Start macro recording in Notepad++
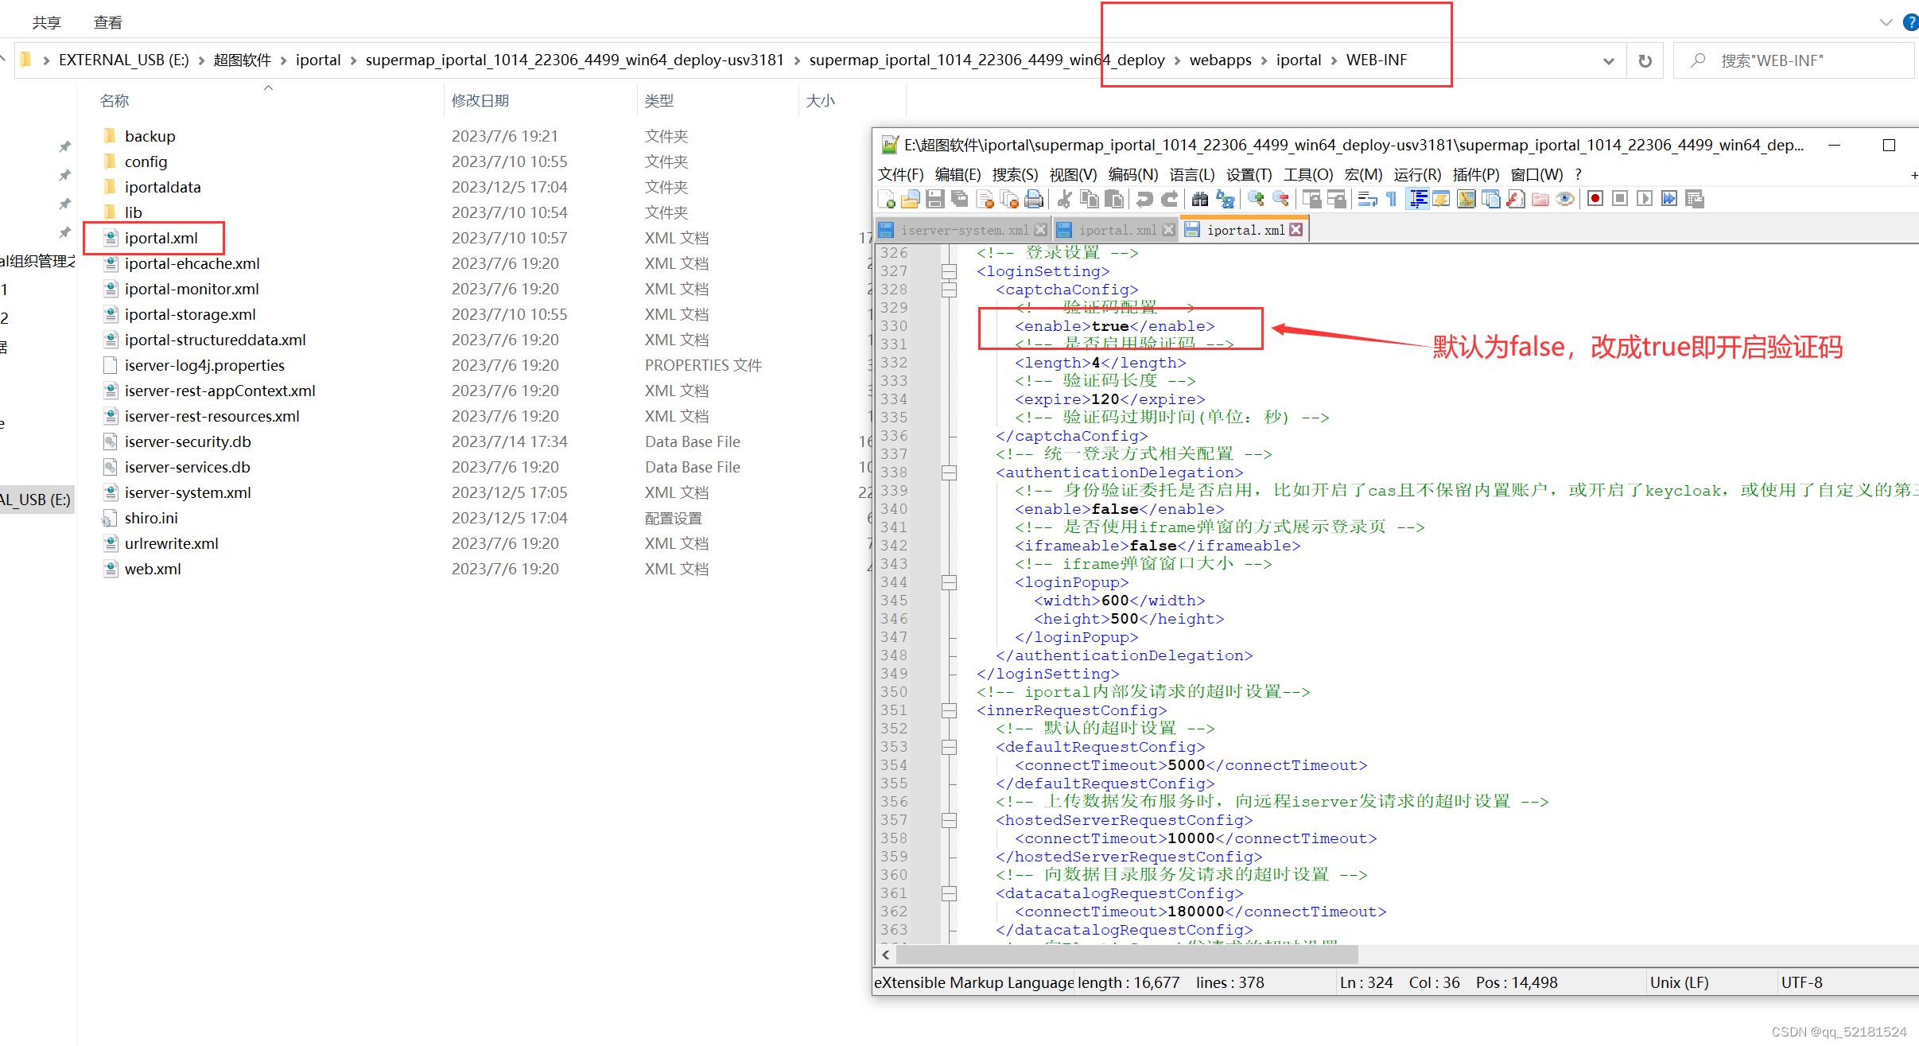 tap(1595, 199)
